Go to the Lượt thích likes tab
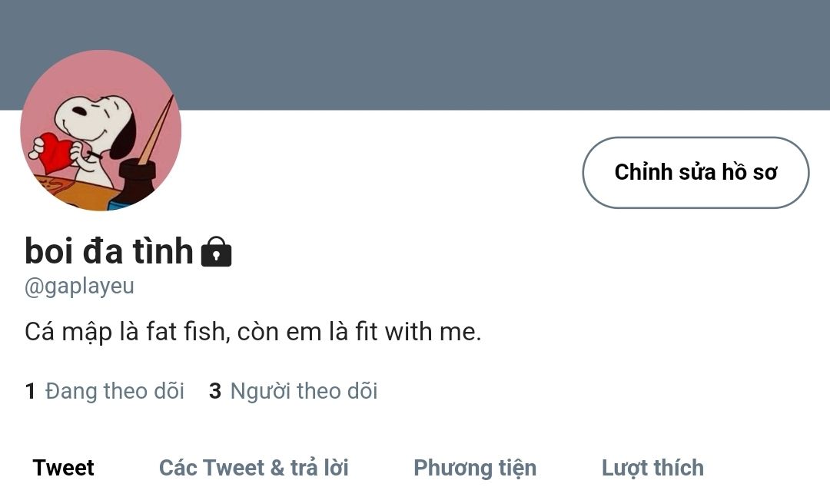 click(x=652, y=469)
